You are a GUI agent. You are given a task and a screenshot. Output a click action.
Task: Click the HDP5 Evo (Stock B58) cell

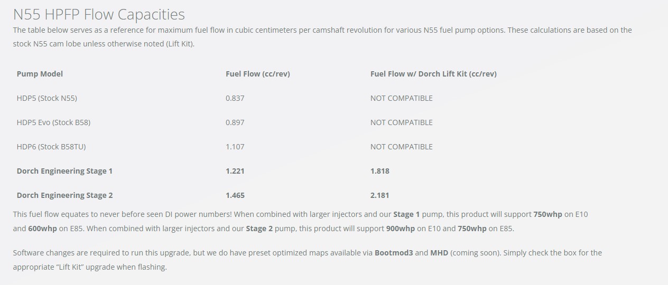pyautogui.click(x=53, y=122)
